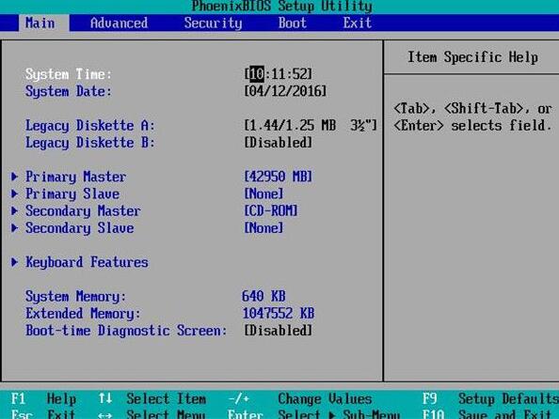Select the highlighted hour field 10
Image resolution: width=559 pixels, height=419 pixels.
tap(257, 74)
